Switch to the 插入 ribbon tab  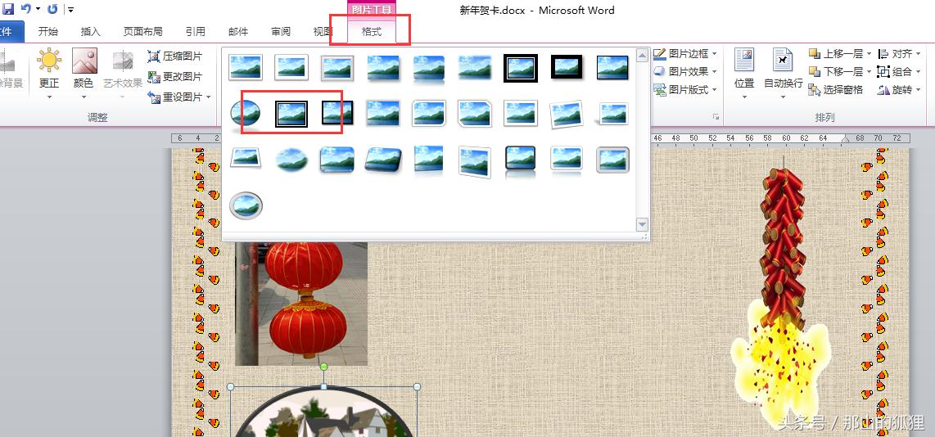(91, 32)
